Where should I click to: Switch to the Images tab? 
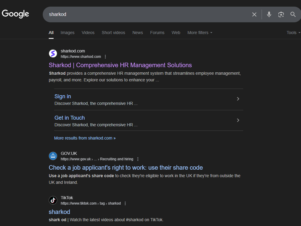coord(67,33)
